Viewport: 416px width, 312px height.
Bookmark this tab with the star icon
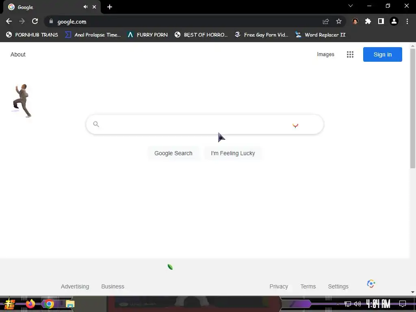pos(339,21)
